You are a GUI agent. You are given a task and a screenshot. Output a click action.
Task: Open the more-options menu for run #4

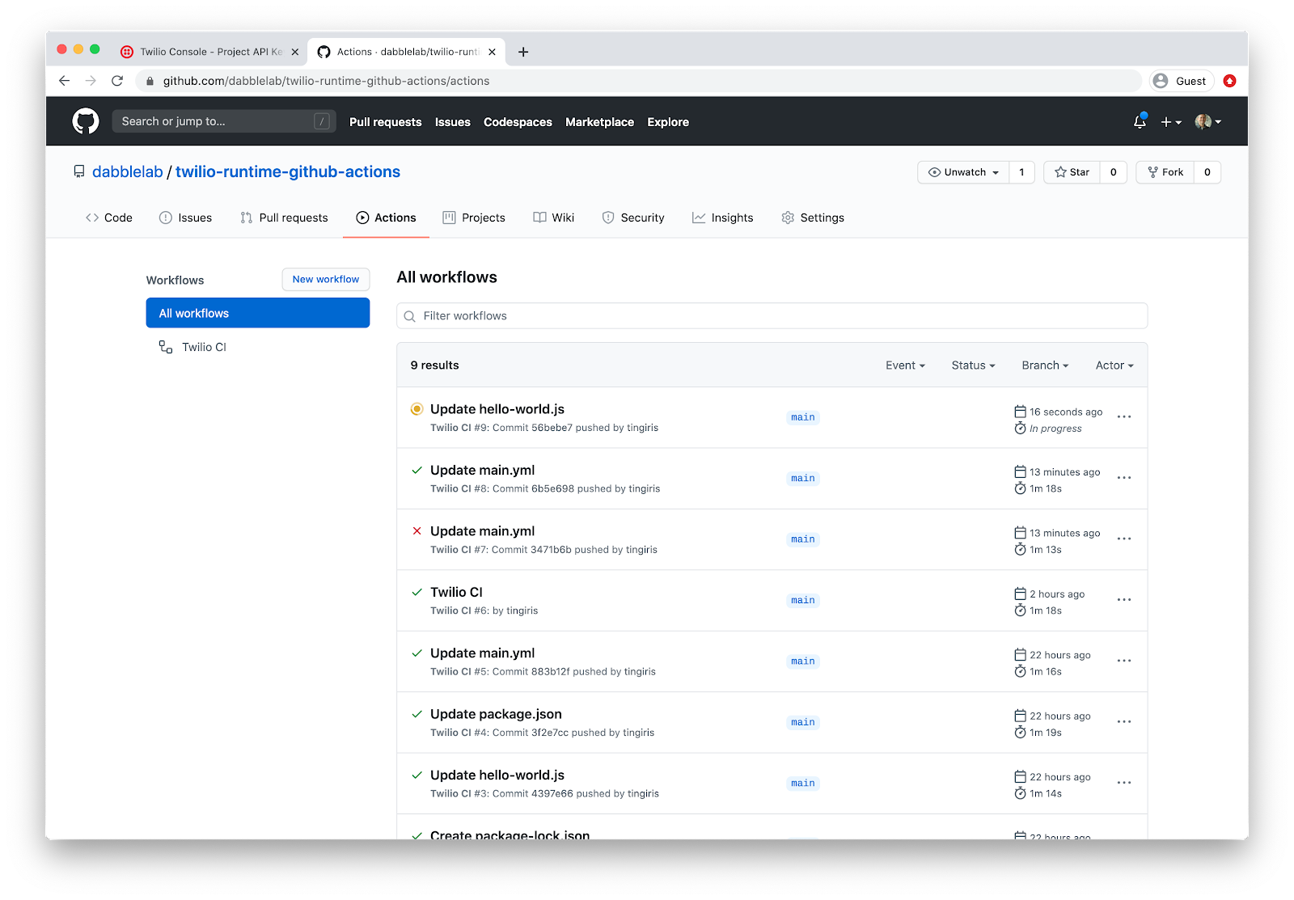pos(1124,722)
